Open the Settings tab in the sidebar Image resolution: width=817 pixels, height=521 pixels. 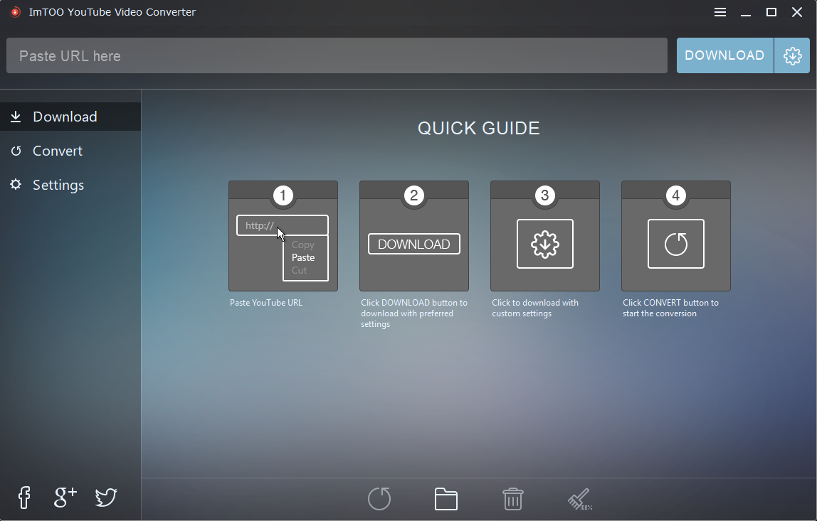(x=70, y=185)
